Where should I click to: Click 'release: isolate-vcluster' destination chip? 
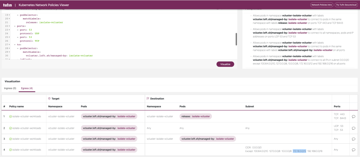point(196,116)
